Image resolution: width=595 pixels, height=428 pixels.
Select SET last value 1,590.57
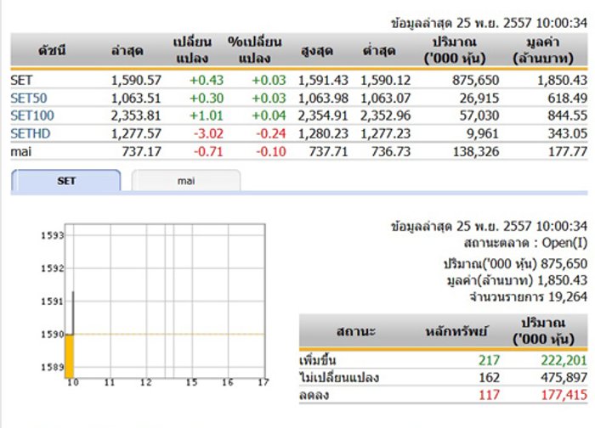click(x=136, y=81)
